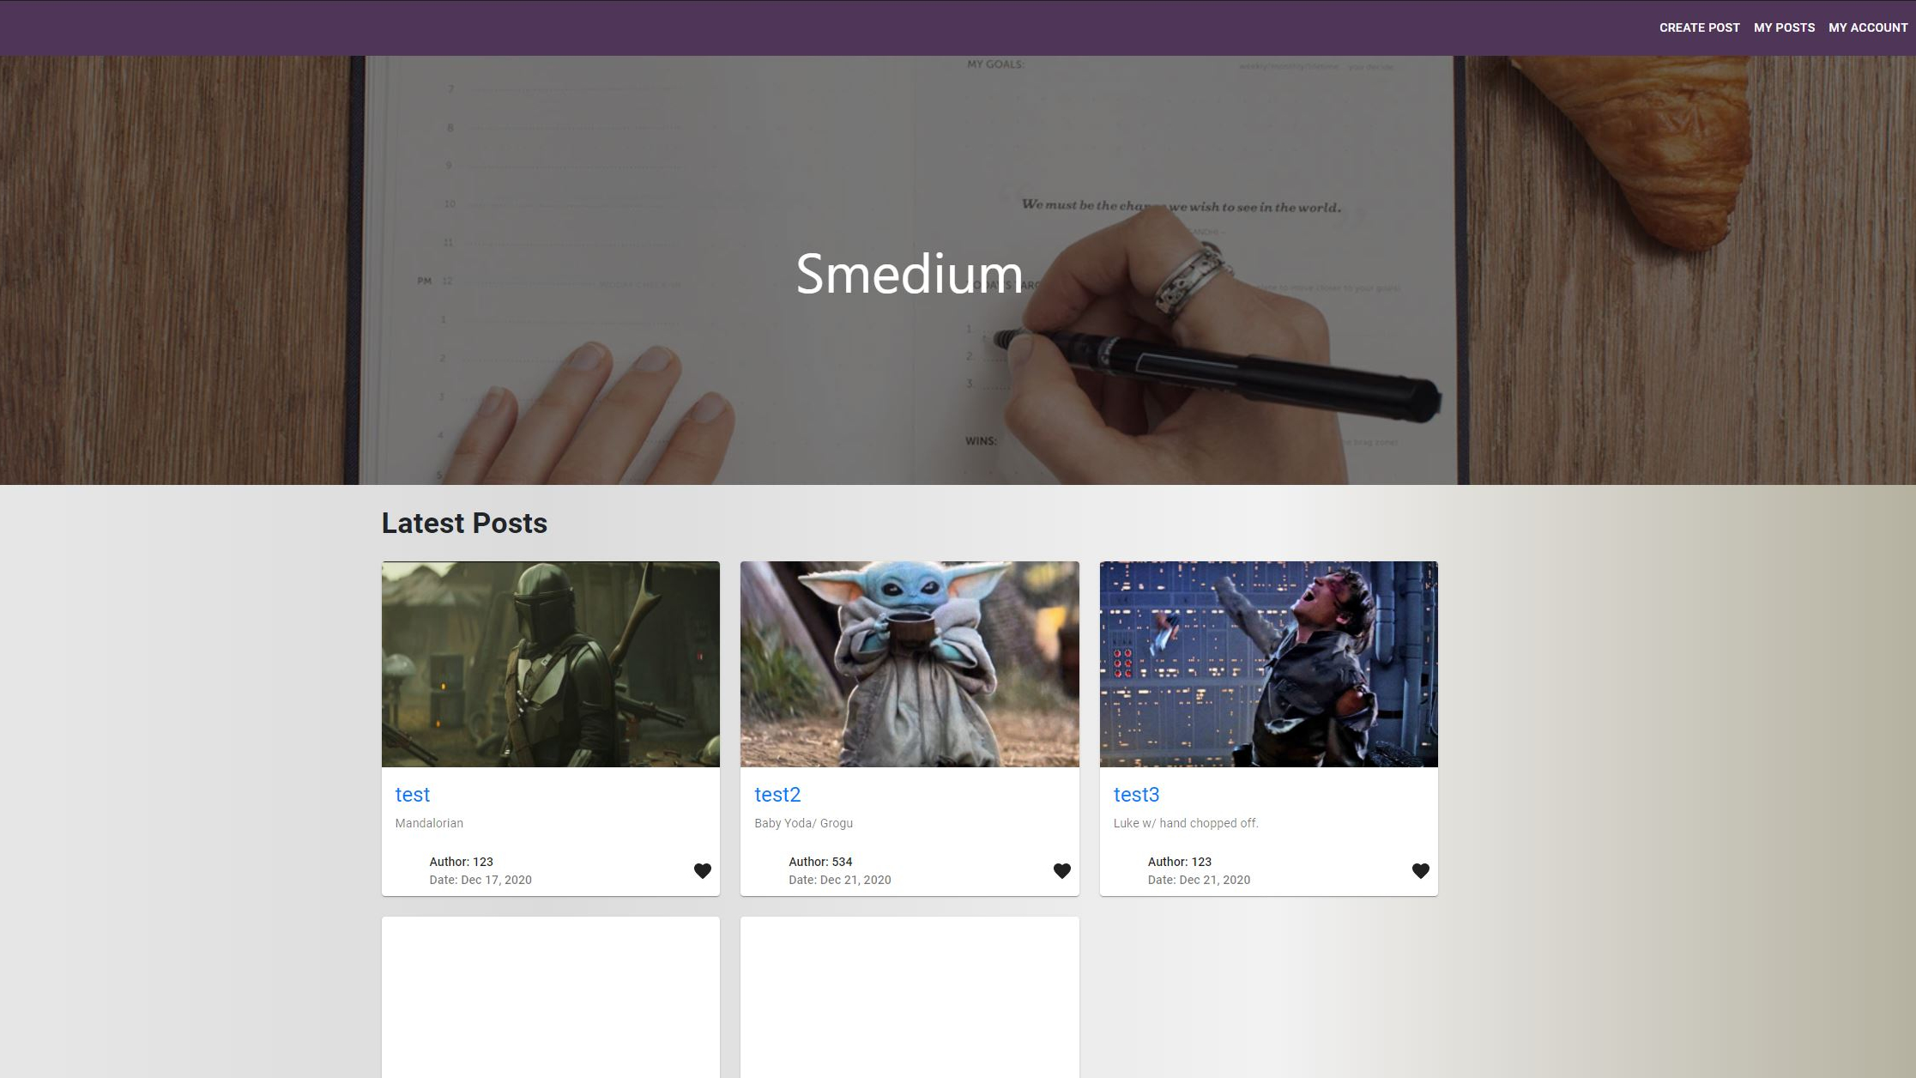Click first blank card in second row

click(550, 996)
